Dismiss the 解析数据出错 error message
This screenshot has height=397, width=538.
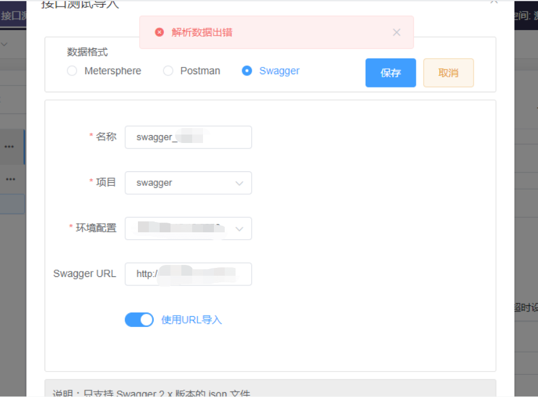[396, 32]
